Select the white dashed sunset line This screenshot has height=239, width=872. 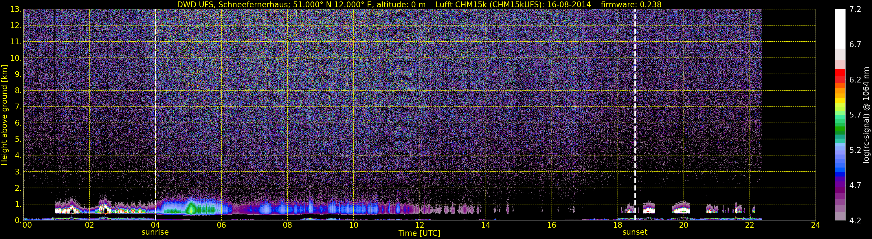(635, 115)
